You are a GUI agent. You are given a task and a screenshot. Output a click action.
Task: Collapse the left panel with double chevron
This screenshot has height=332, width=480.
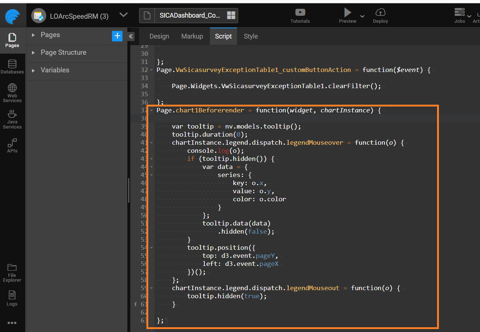click(x=131, y=36)
